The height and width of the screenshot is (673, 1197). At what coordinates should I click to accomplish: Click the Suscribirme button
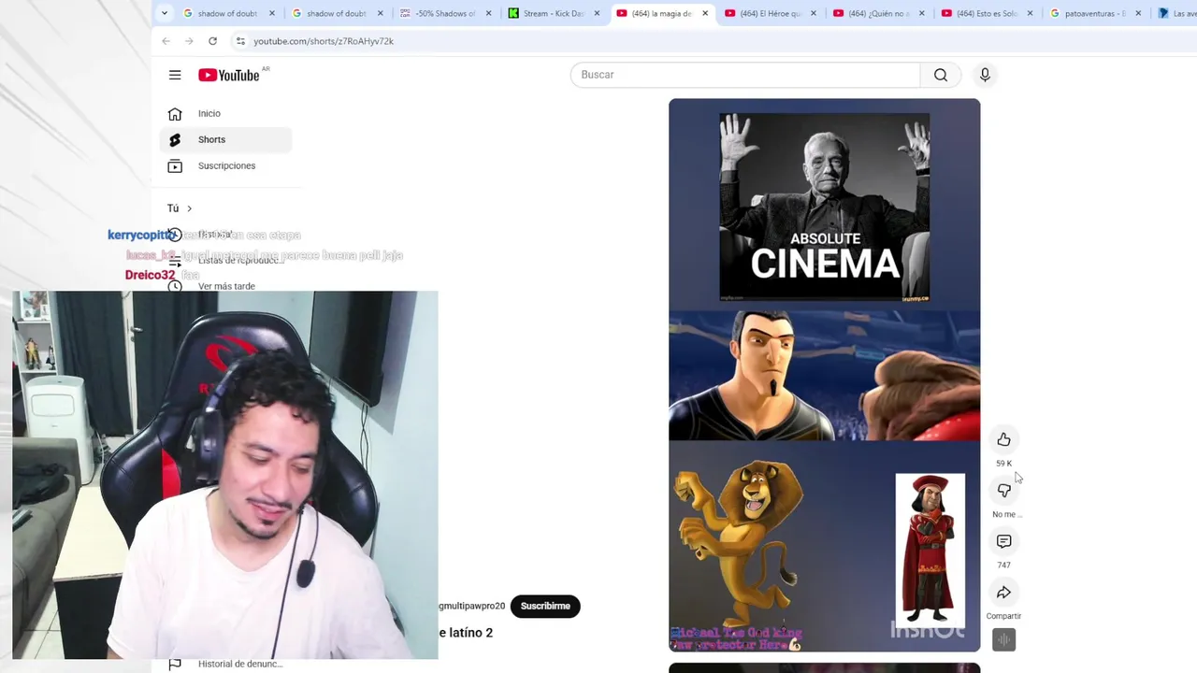tap(545, 606)
